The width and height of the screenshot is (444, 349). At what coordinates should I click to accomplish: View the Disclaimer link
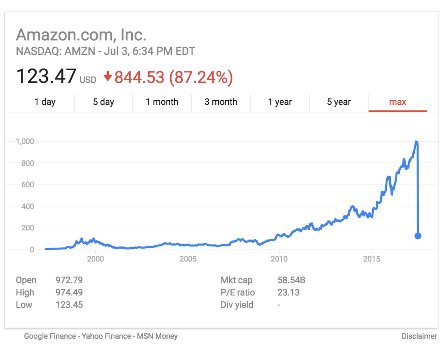pos(419,336)
